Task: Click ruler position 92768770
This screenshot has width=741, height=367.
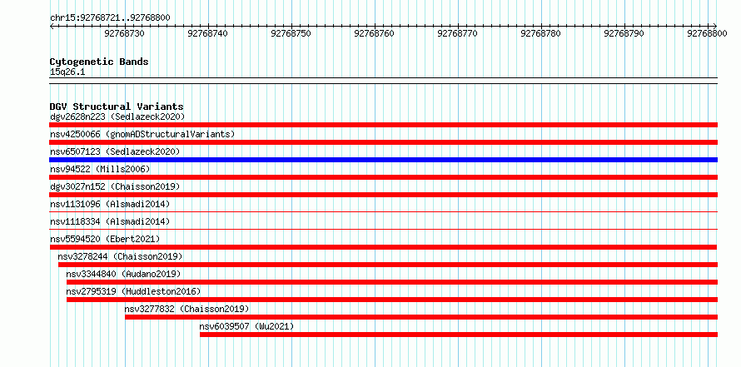Action: [457, 33]
